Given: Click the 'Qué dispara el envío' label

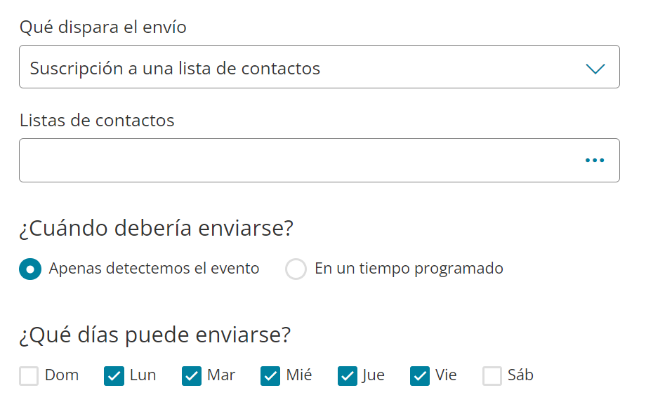Looking at the screenshot, I should click(x=103, y=27).
